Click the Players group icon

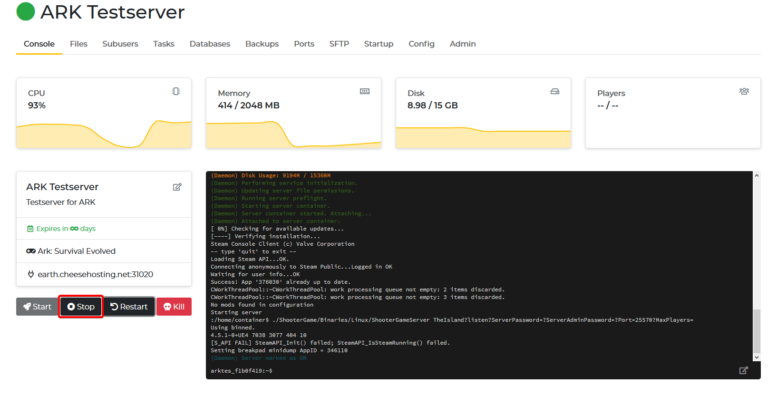pyautogui.click(x=744, y=91)
